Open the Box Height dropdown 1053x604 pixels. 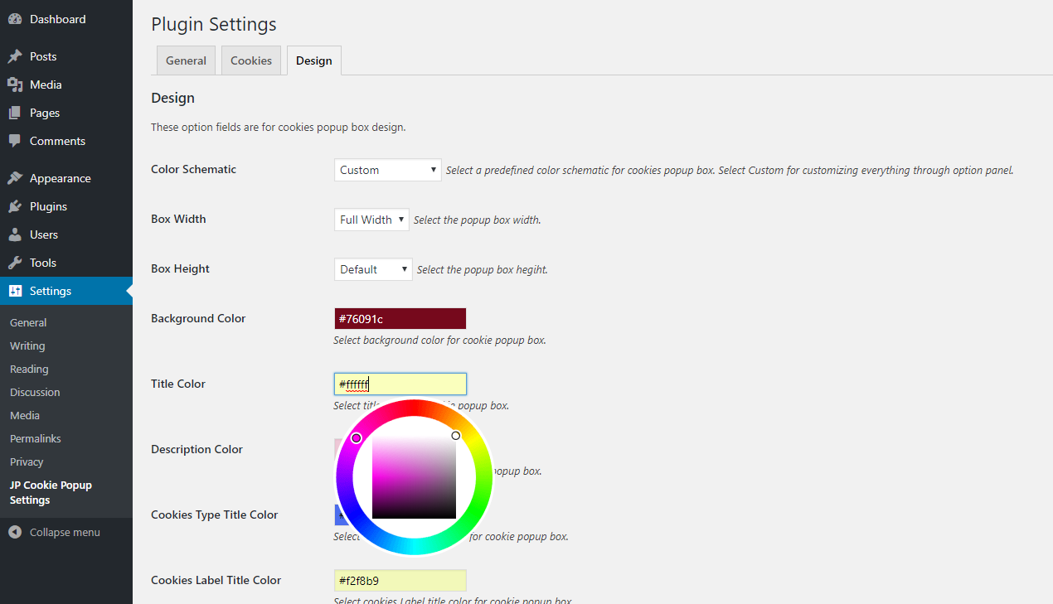(372, 269)
